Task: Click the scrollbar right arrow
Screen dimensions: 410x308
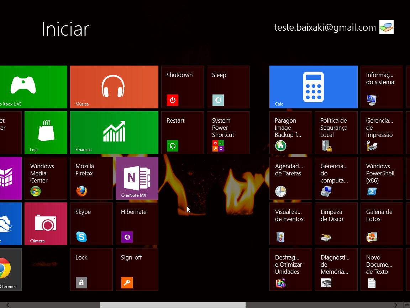Action: pyautogui.click(x=396, y=305)
